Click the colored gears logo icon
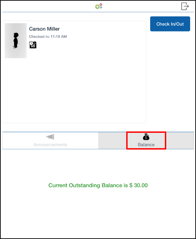 [x=99, y=6]
